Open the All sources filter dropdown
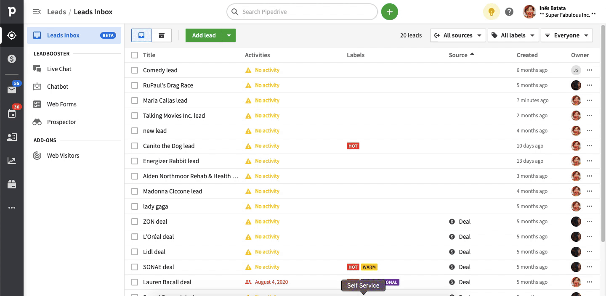The height and width of the screenshot is (296, 606). point(458,35)
